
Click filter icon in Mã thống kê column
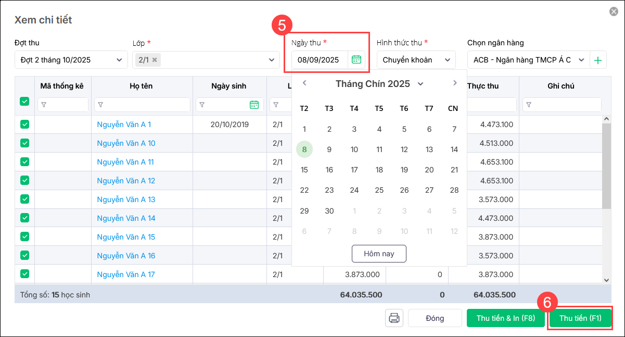[44, 105]
